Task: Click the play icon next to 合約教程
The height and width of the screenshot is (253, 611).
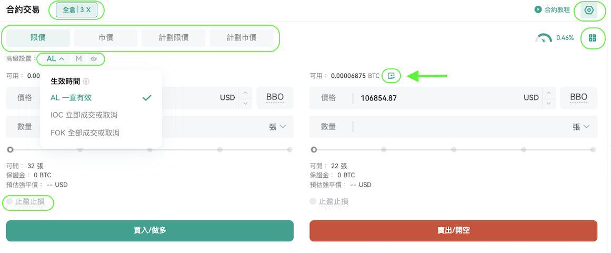Action: [538, 9]
